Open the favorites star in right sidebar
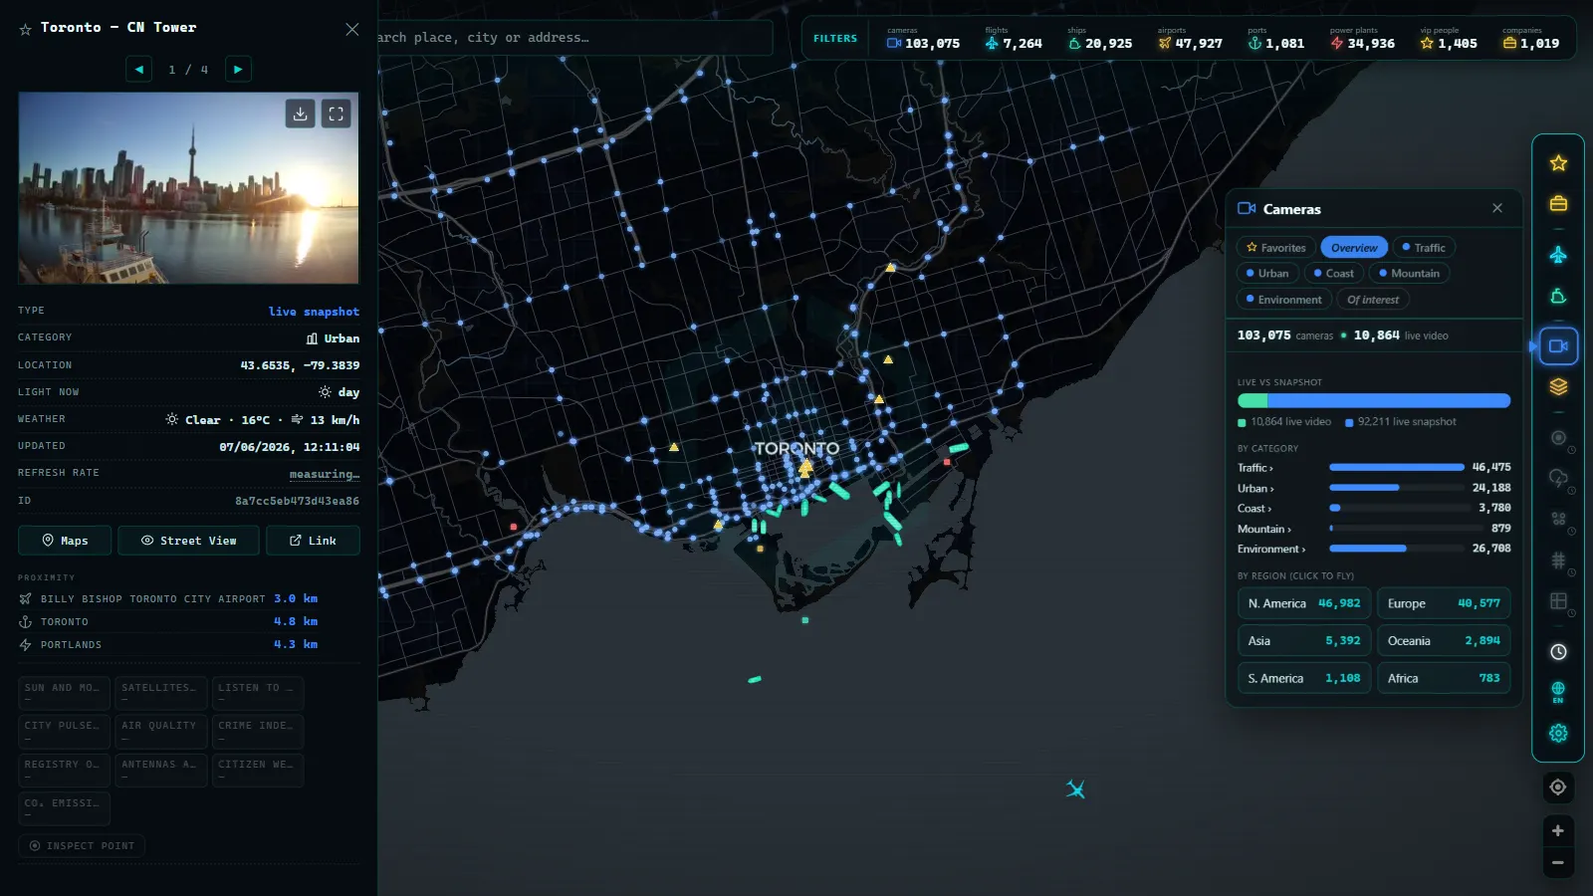This screenshot has height=896, width=1593. 1558,163
